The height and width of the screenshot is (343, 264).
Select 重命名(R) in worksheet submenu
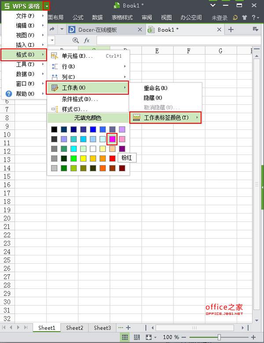(165, 88)
